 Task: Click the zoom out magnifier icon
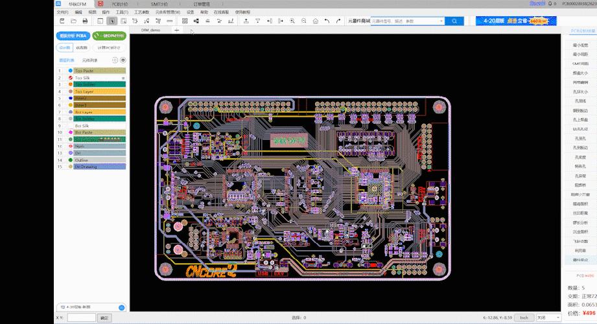[305, 21]
